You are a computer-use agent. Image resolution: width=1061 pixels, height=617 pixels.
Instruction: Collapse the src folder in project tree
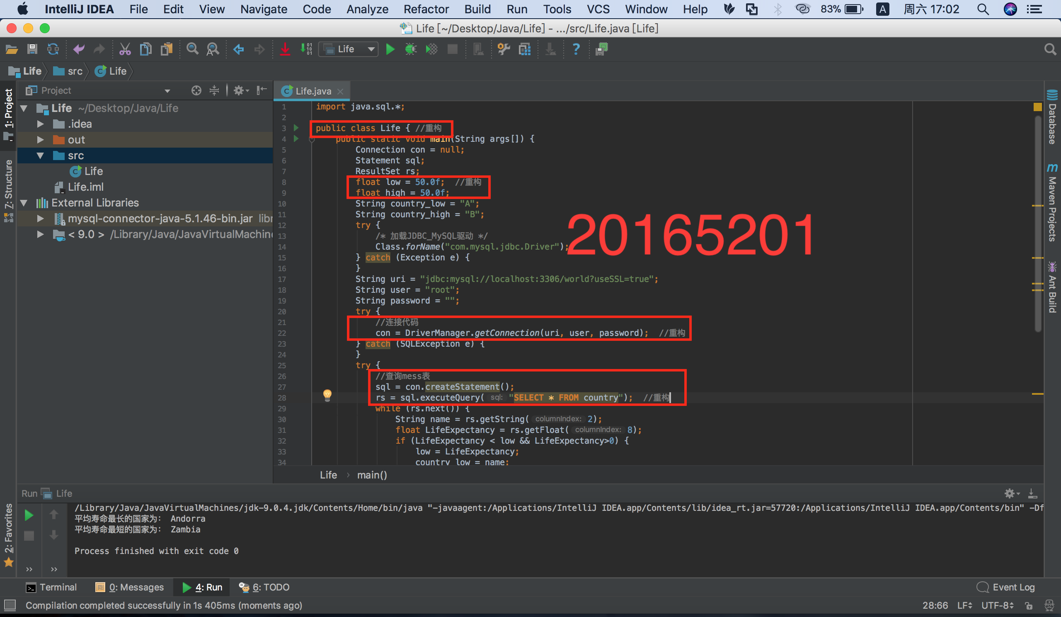(x=41, y=155)
